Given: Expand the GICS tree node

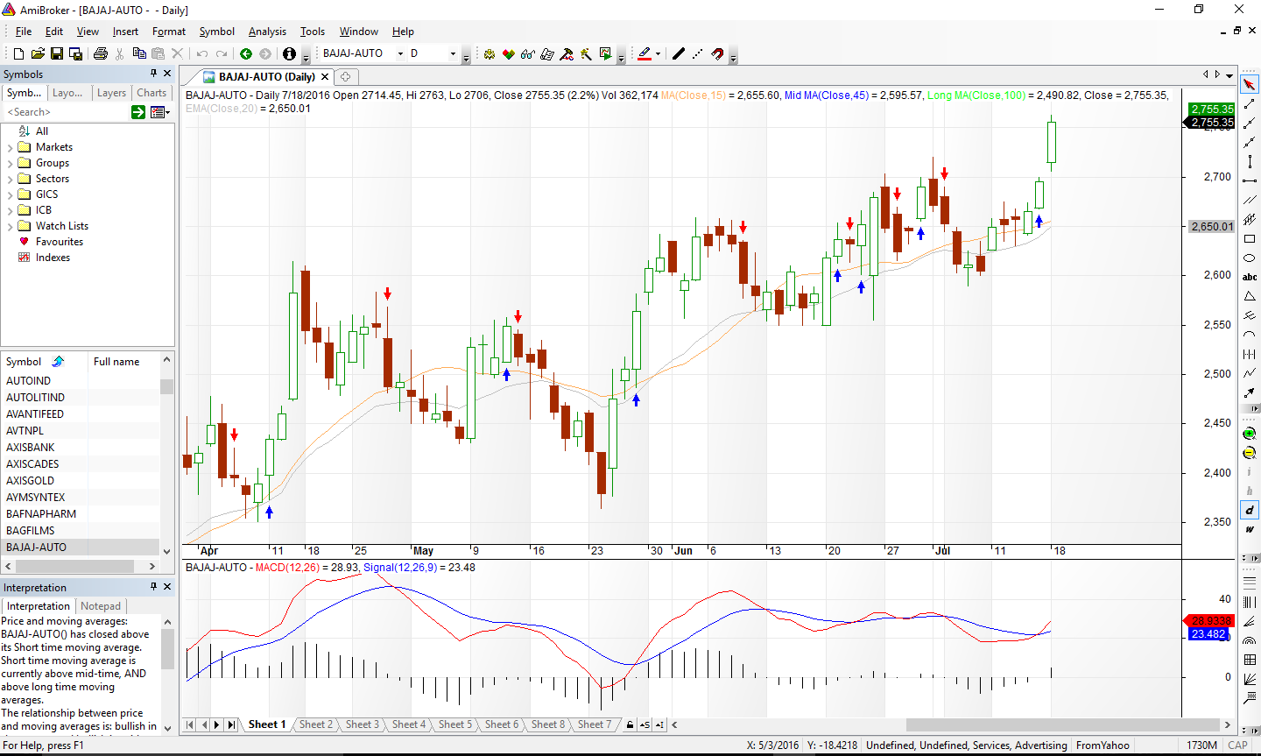Looking at the screenshot, I should tap(10, 194).
